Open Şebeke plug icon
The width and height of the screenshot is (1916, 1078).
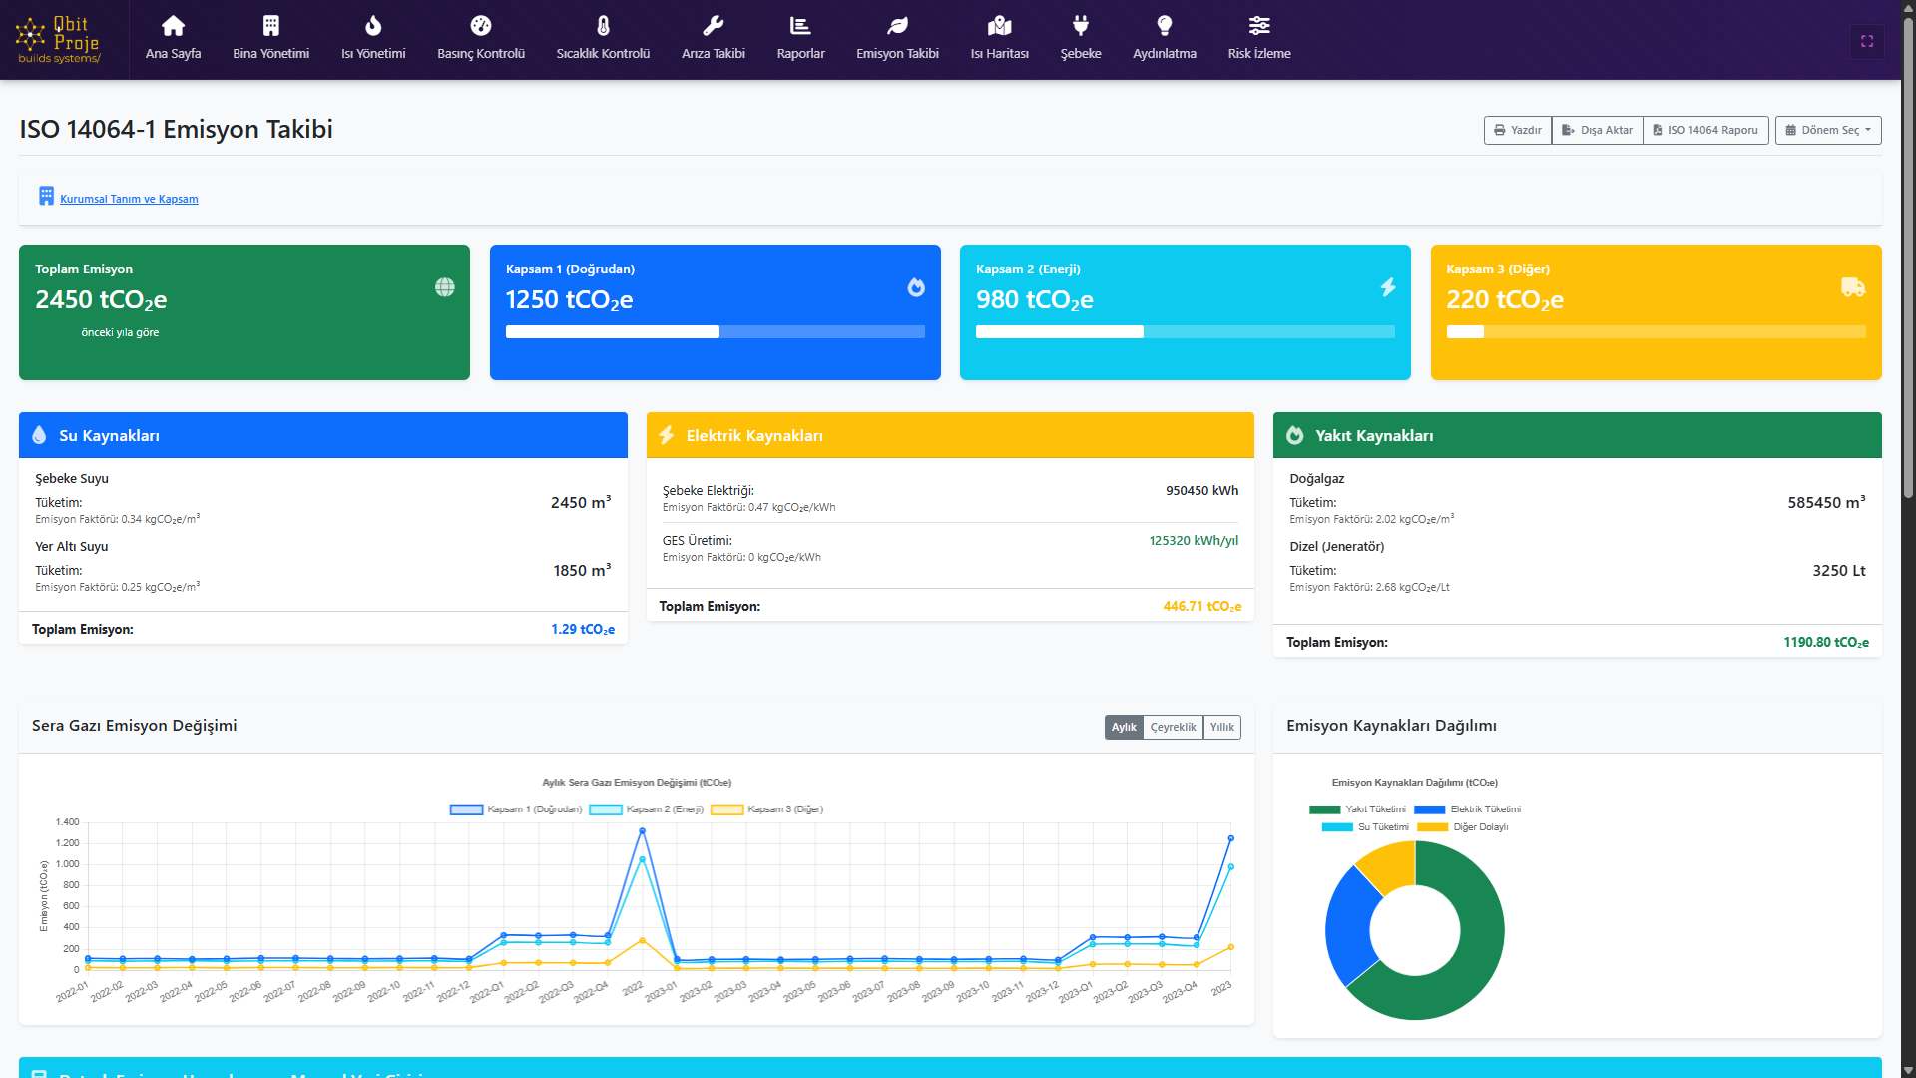point(1080,26)
